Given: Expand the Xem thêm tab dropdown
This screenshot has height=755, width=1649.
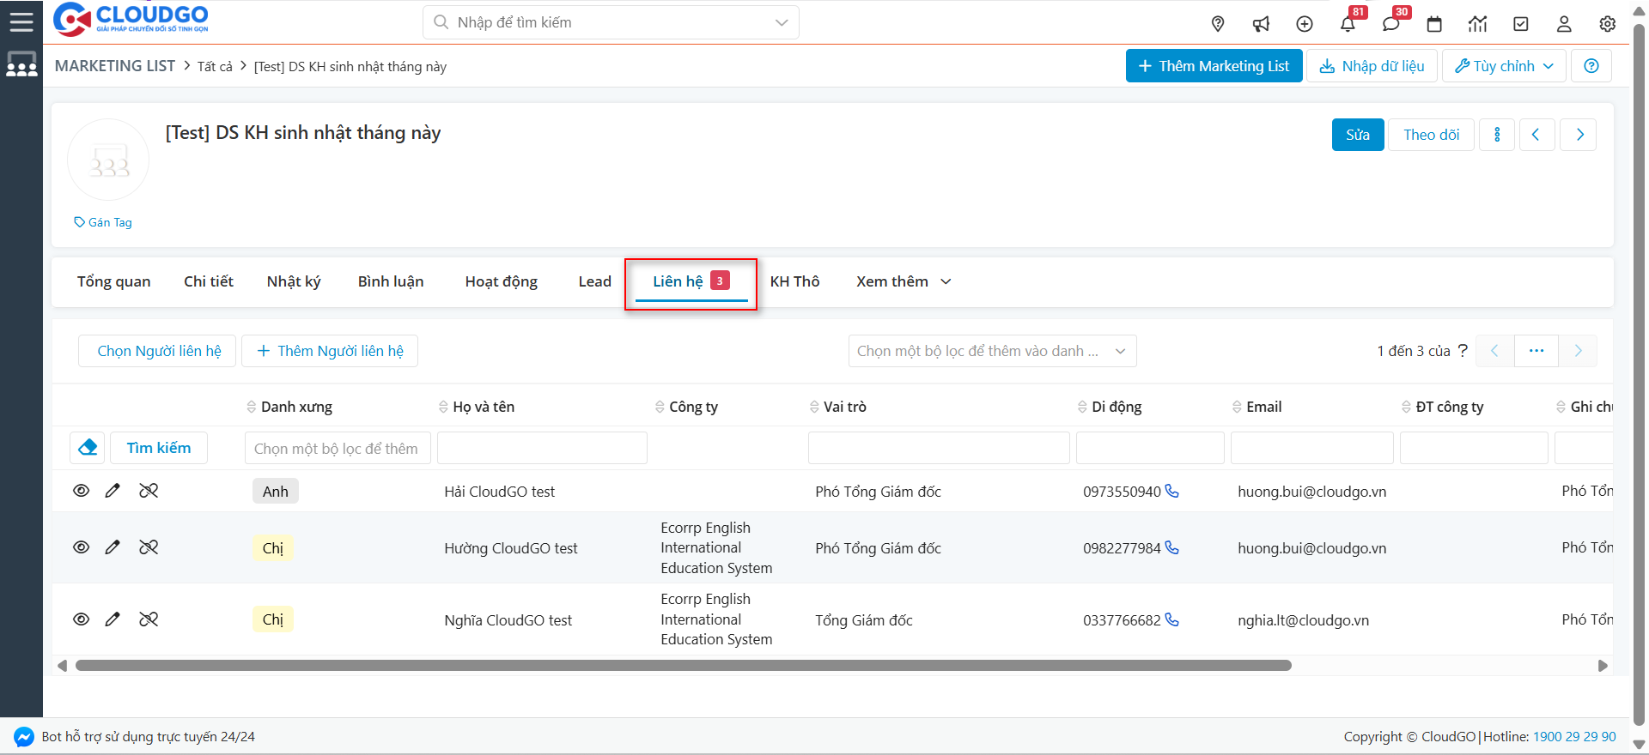Looking at the screenshot, I should pos(904,281).
